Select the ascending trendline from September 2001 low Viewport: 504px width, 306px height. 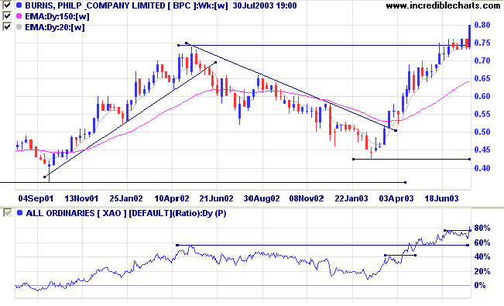coord(130,119)
